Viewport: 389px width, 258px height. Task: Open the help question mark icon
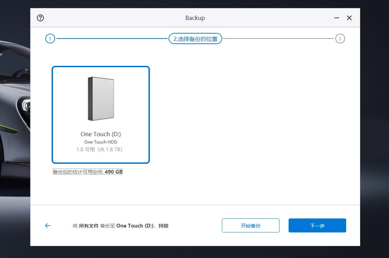(40, 18)
